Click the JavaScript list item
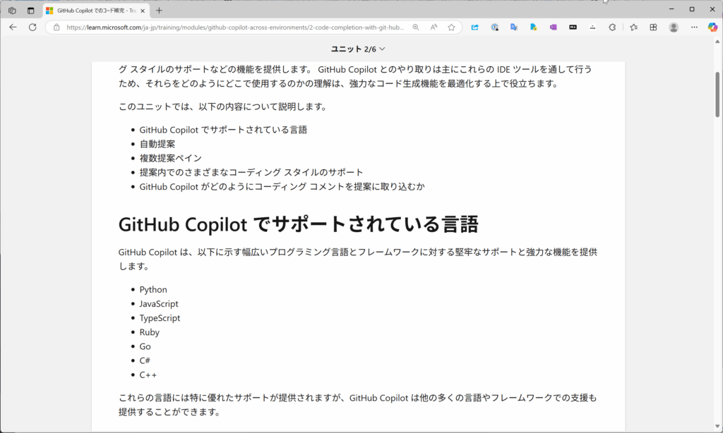Screen dimensions: 723x433 click(x=159, y=304)
